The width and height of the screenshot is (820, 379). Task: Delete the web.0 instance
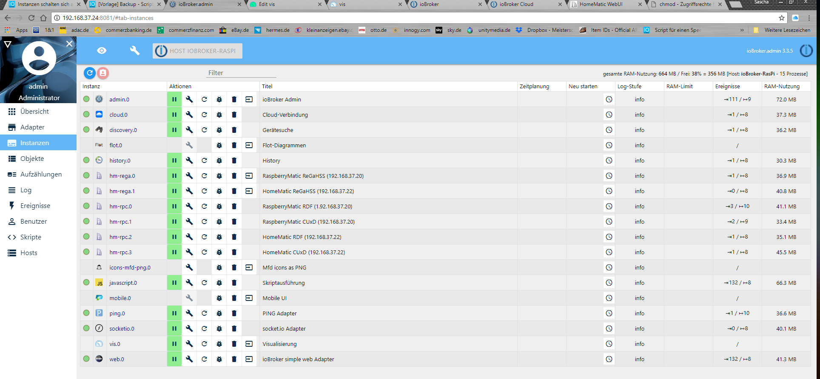pyautogui.click(x=234, y=359)
